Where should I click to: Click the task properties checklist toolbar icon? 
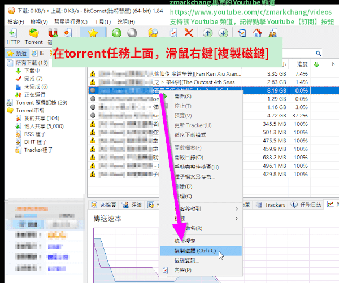click(173, 33)
